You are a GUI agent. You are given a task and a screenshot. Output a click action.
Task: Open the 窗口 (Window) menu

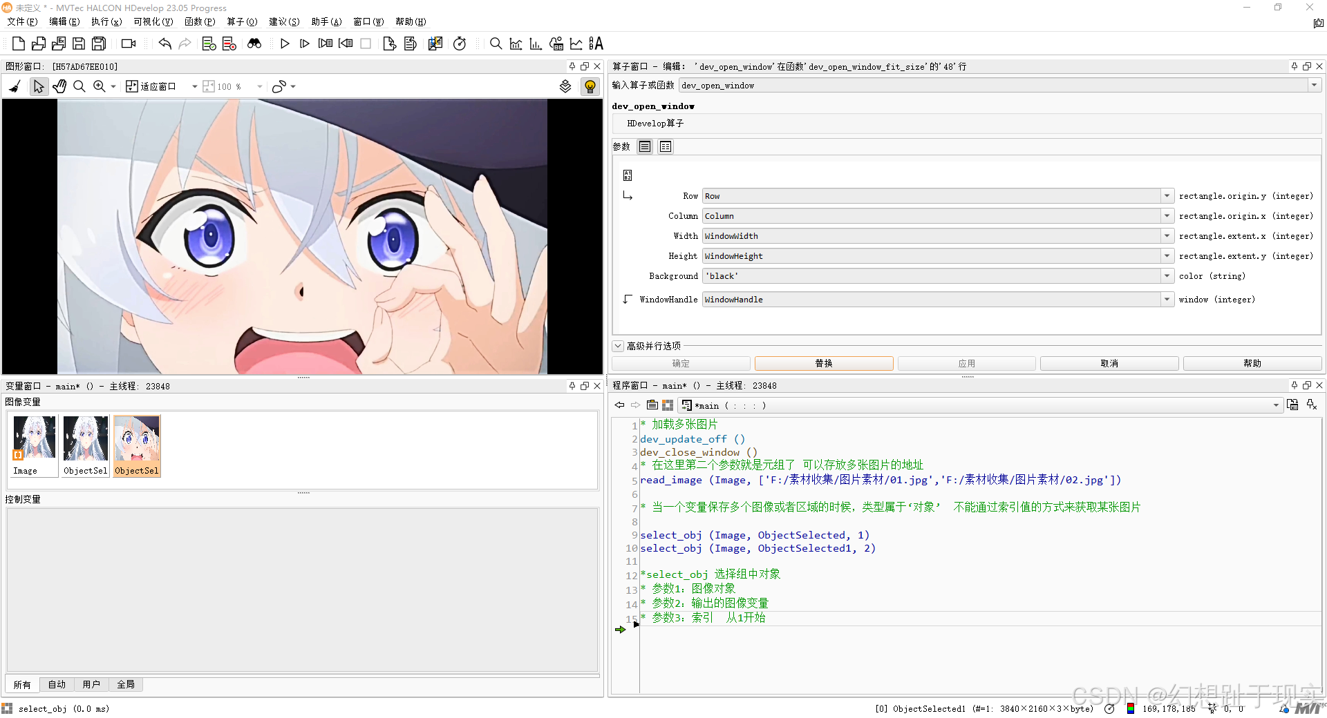pos(368,21)
